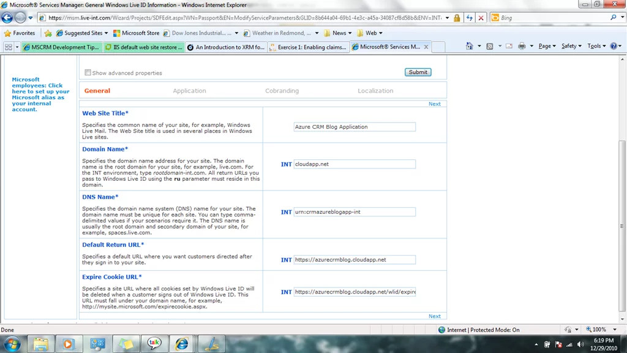
Task: Switch to Exercise 1: Enabling claims tab
Action: pos(308,47)
